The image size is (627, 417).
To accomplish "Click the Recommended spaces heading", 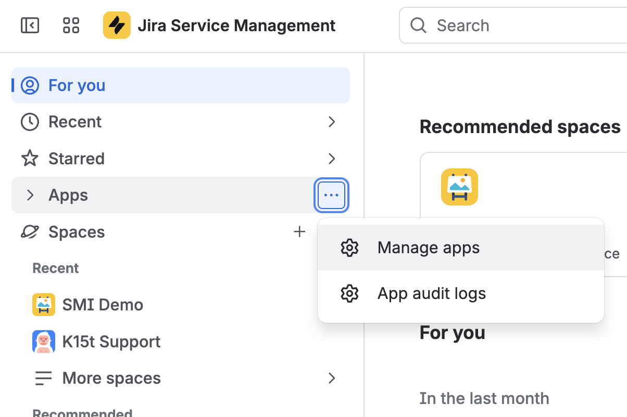I will [x=520, y=126].
